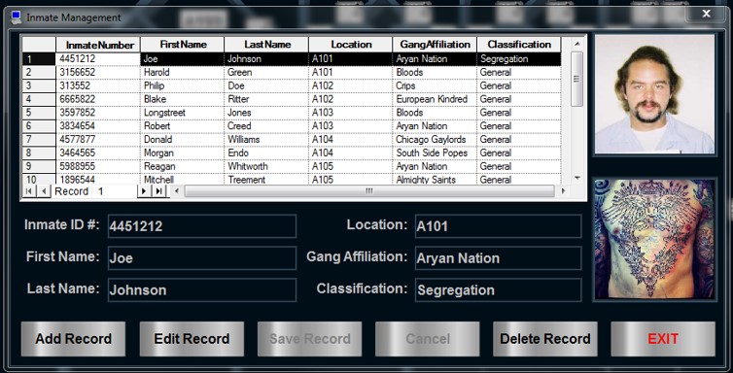The width and height of the screenshot is (733, 373).
Task: Click inmate number 3834654 cell
Action: [98, 126]
